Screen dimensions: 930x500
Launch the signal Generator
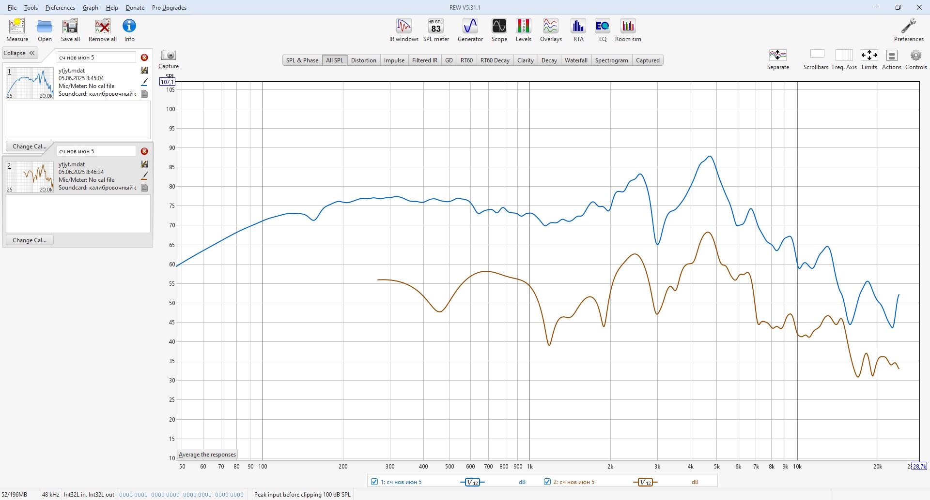pyautogui.click(x=470, y=30)
